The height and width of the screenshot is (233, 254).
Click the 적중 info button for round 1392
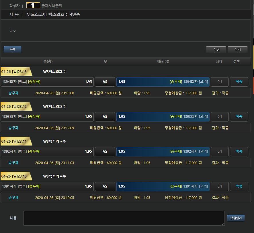[239, 152]
